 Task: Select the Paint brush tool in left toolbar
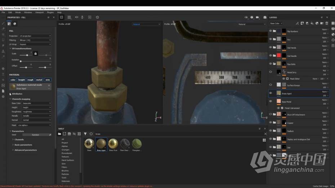pos(3,23)
